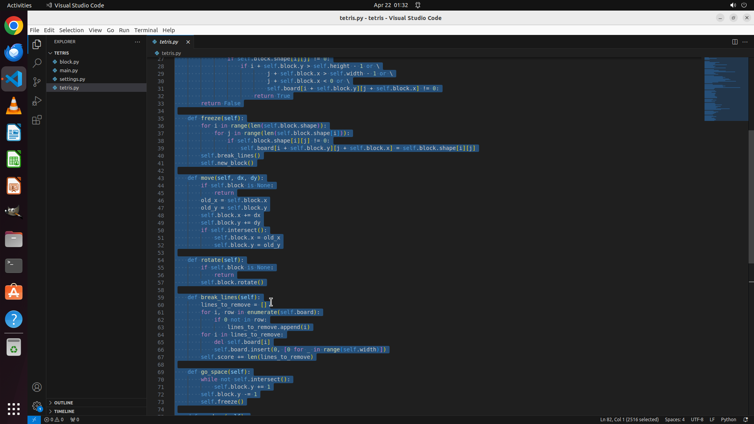Open the remote window status bar icon
The height and width of the screenshot is (424, 754).
pos(34,419)
